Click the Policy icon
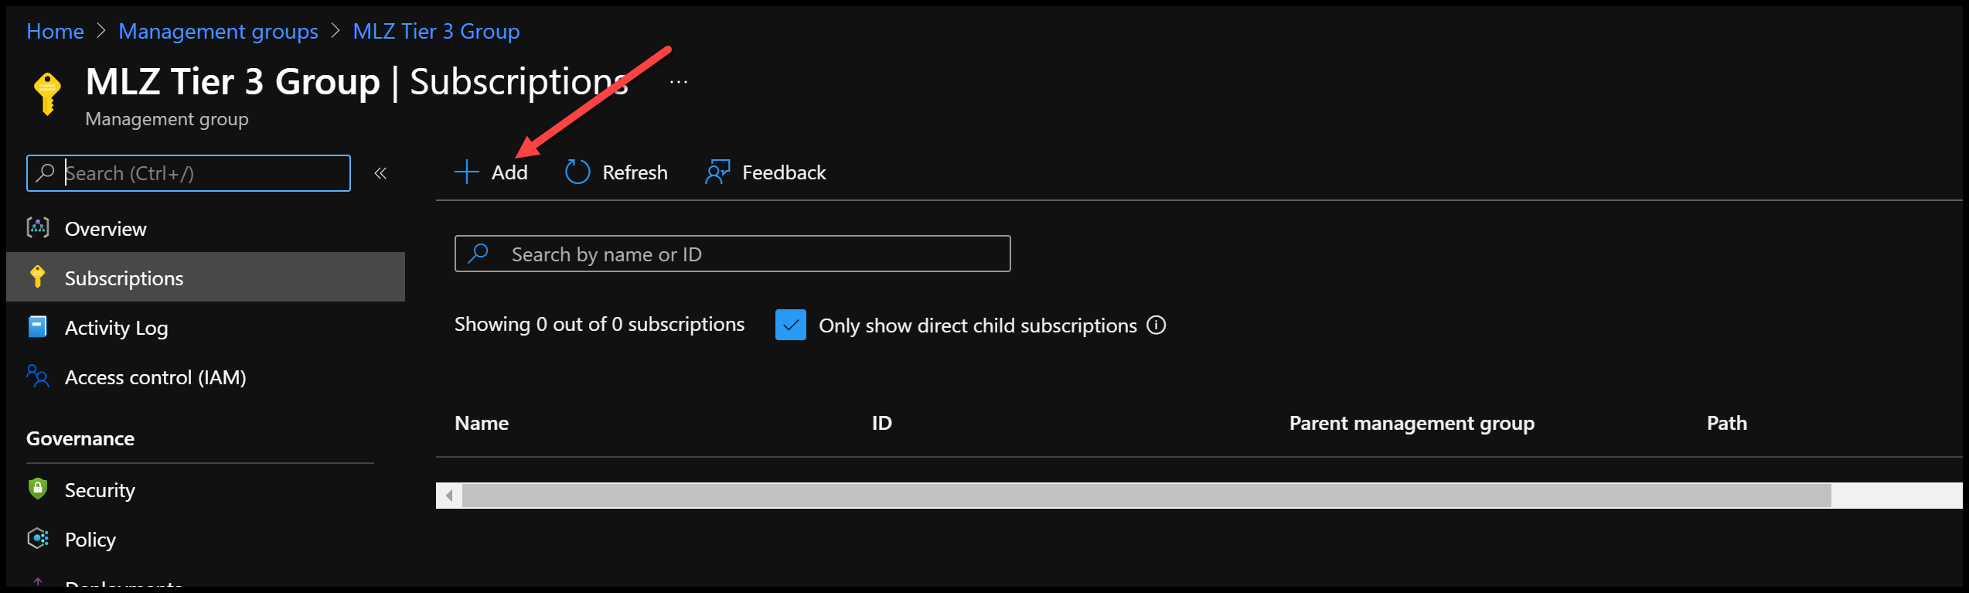1969x593 pixels. pyautogui.click(x=38, y=538)
